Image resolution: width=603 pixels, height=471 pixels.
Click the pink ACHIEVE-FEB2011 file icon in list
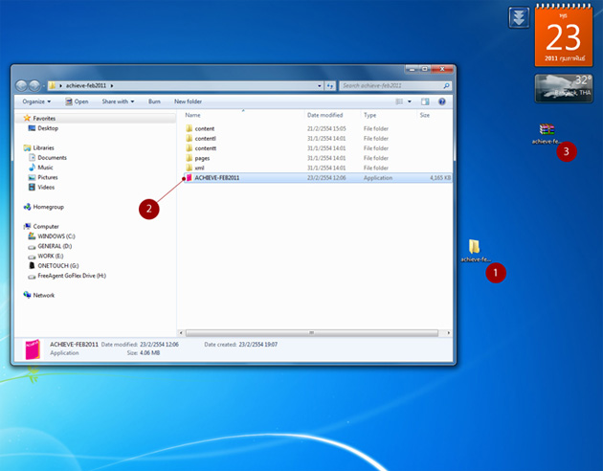point(189,178)
